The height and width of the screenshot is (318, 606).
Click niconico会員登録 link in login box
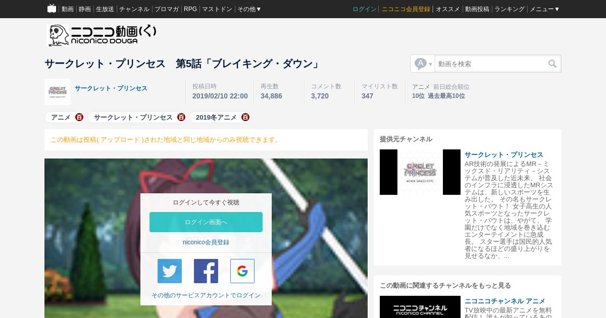pos(206,242)
